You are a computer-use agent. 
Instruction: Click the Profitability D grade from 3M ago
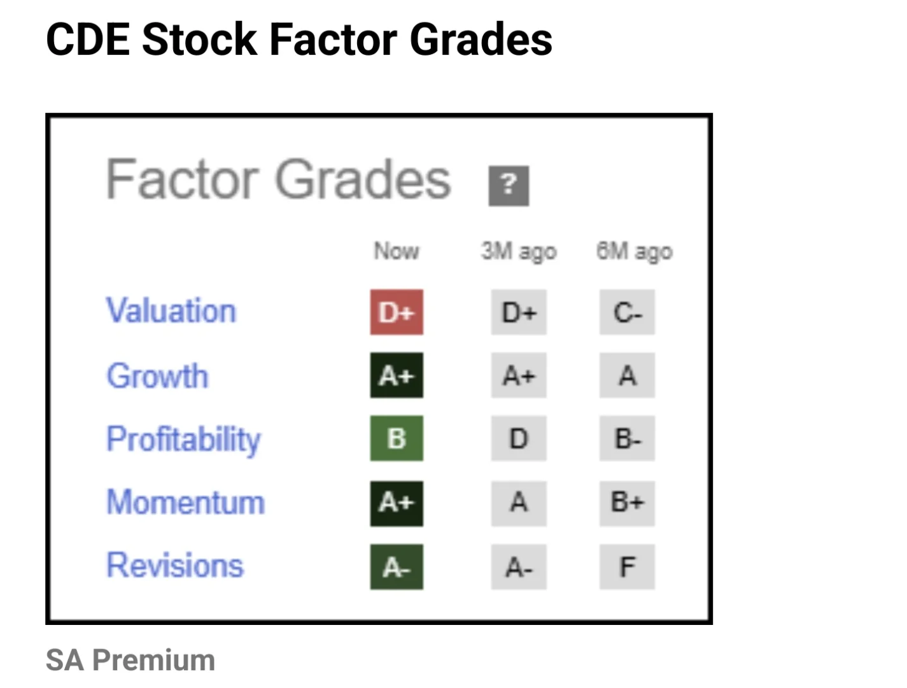coord(519,438)
